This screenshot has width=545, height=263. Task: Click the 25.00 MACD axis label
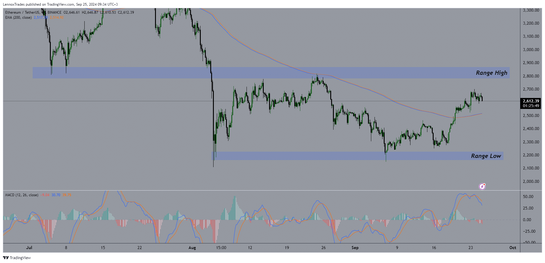point(528,208)
